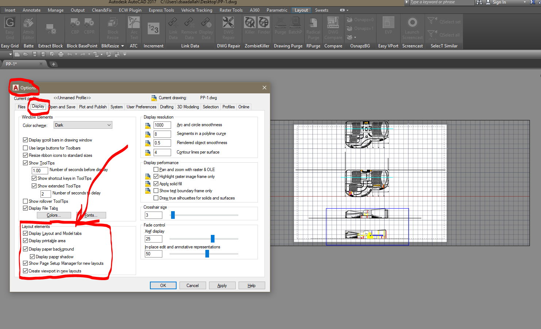
Task: Open the Color scheme Dark dropdown
Action: (83, 125)
